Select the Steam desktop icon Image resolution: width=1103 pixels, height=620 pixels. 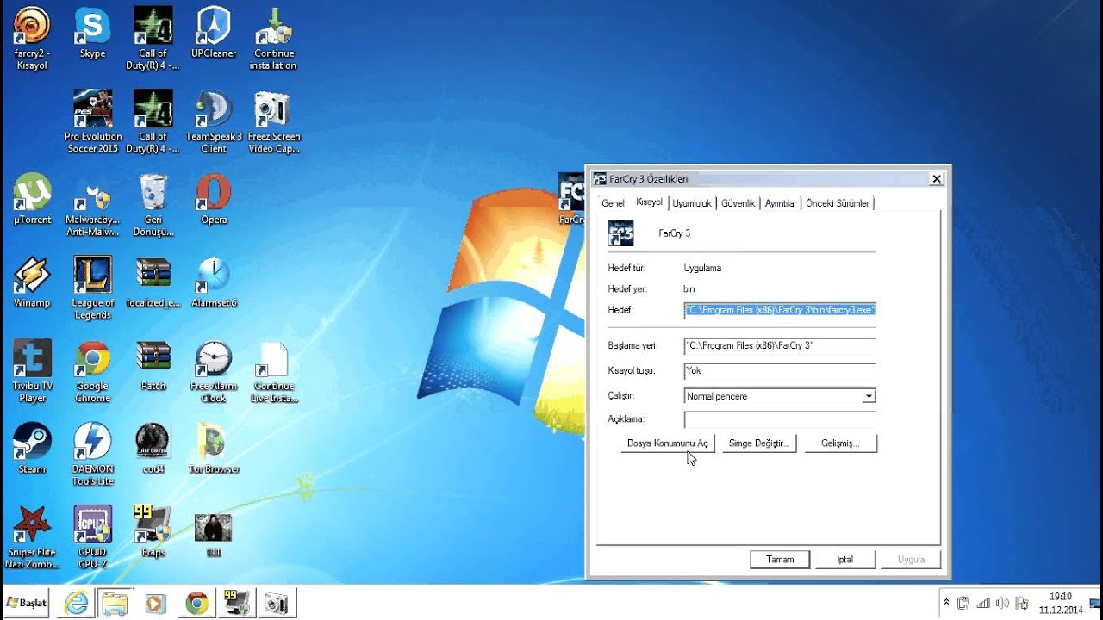(32, 449)
